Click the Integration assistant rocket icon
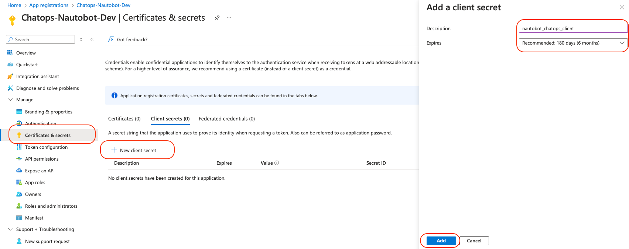 [10, 76]
